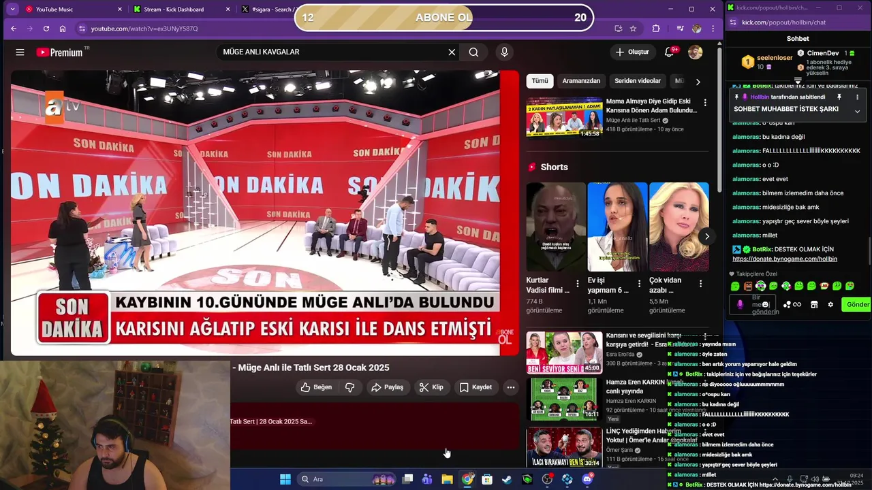Open Chrome home page button
Screen dimensions: 872x490
click(63, 29)
